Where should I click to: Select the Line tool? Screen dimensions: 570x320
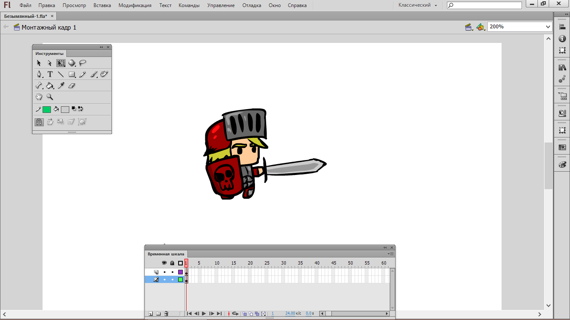coord(61,74)
